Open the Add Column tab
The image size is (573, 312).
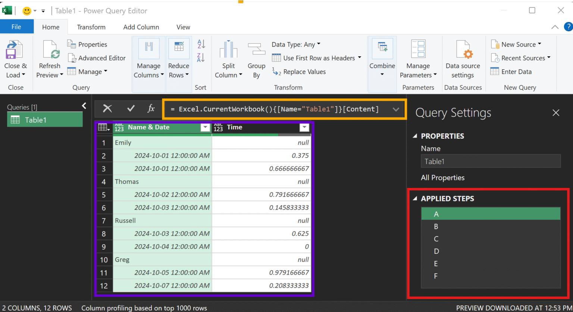[x=141, y=27]
